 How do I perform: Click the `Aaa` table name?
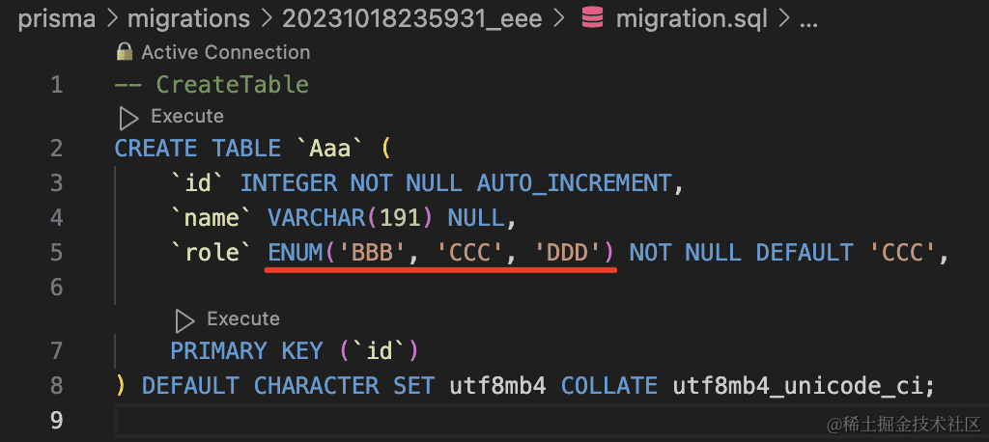click(x=330, y=149)
